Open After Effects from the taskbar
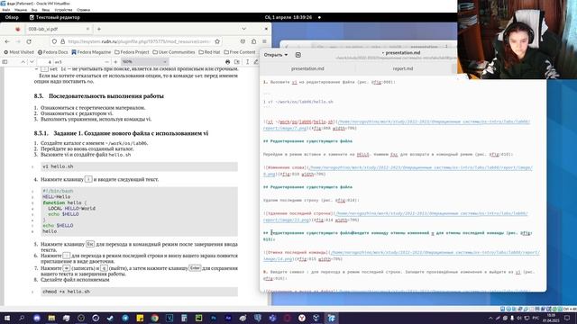577x324 pixels. pyautogui.click(x=228, y=318)
